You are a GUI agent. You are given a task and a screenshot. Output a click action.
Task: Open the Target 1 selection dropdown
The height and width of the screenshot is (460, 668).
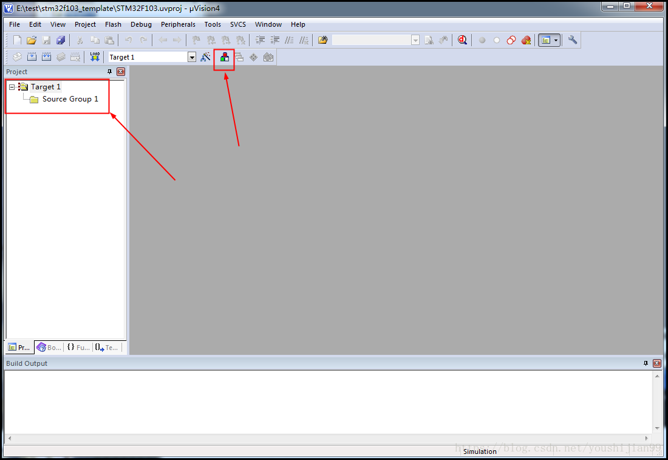point(192,57)
